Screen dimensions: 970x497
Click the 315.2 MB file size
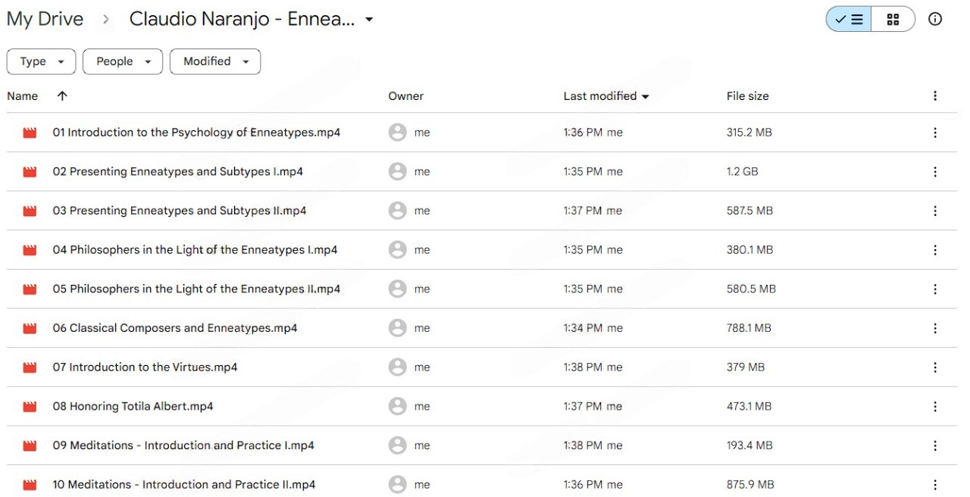(749, 133)
